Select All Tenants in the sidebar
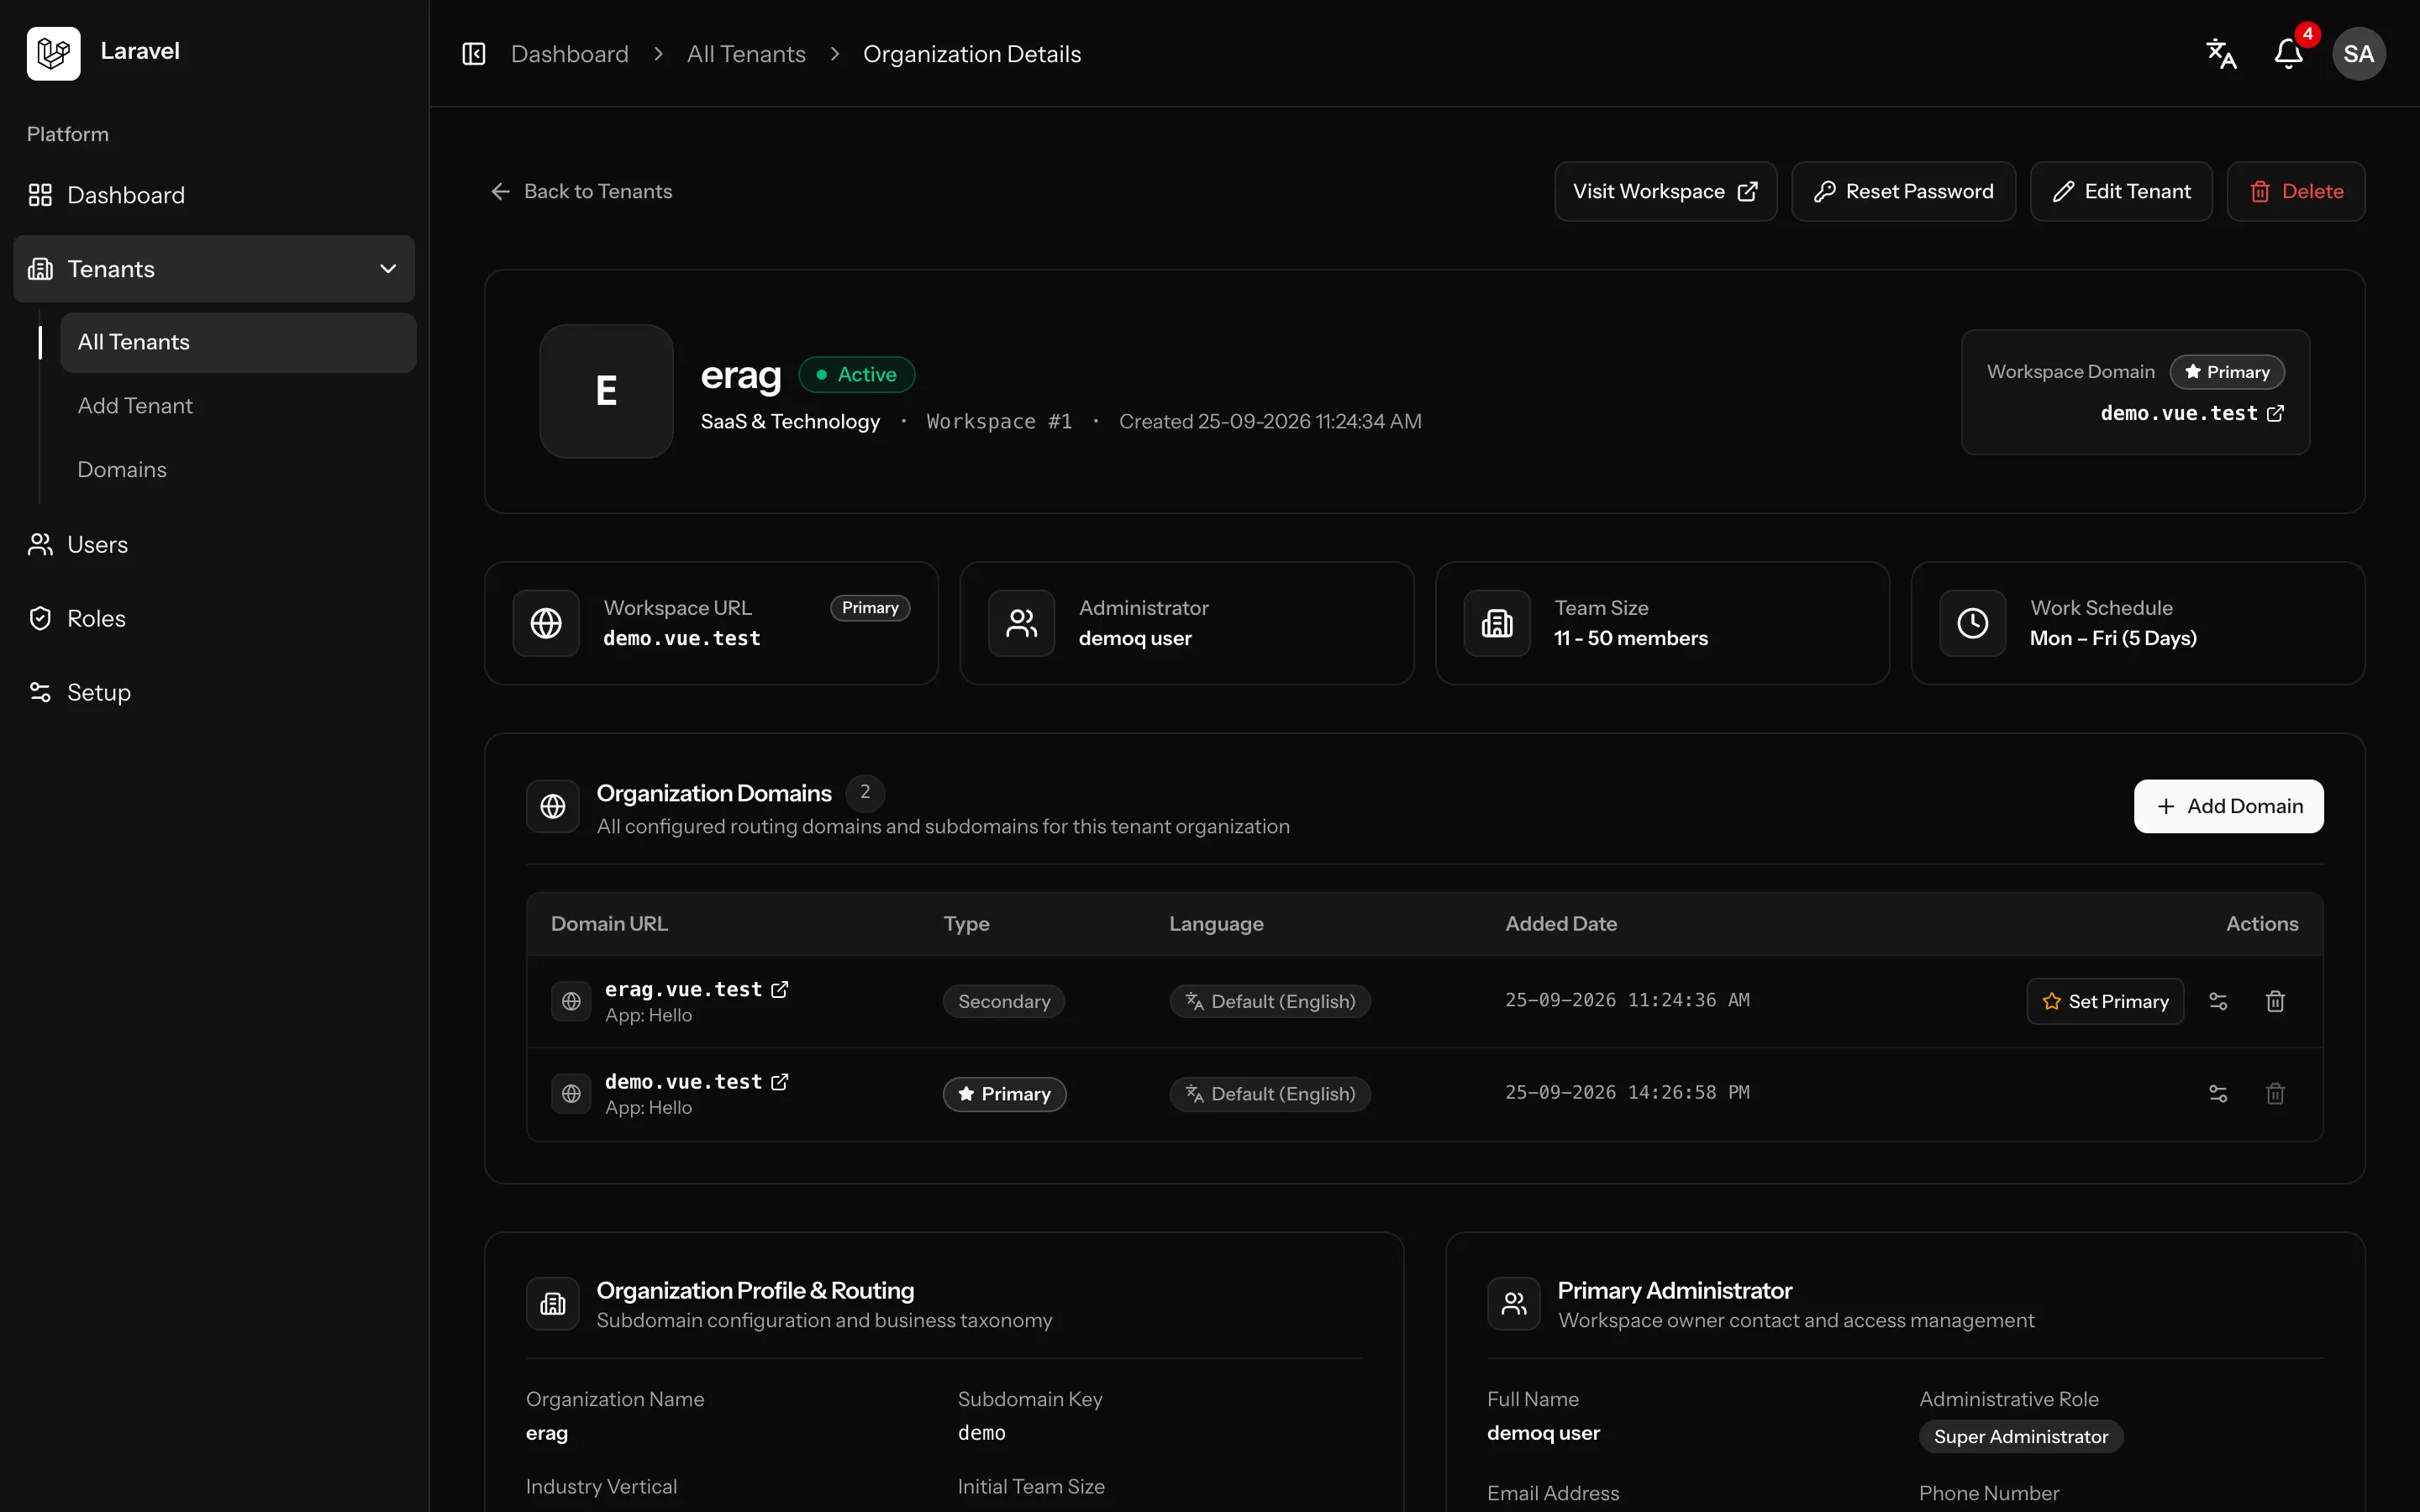The image size is (2420, 1512). 238,342
